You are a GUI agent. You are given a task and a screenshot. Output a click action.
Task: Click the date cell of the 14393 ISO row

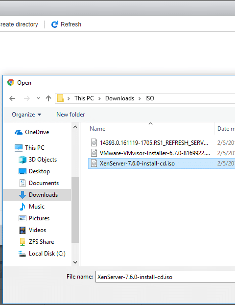[226, 143]
